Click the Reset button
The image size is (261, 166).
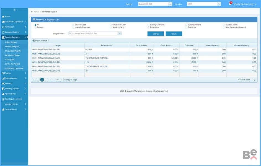174,34
